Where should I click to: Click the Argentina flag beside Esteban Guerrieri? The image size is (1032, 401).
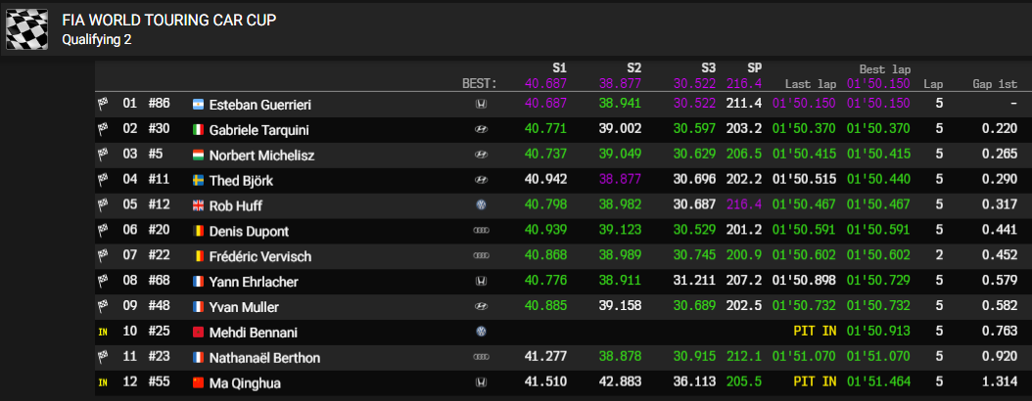tap(198, 104)
